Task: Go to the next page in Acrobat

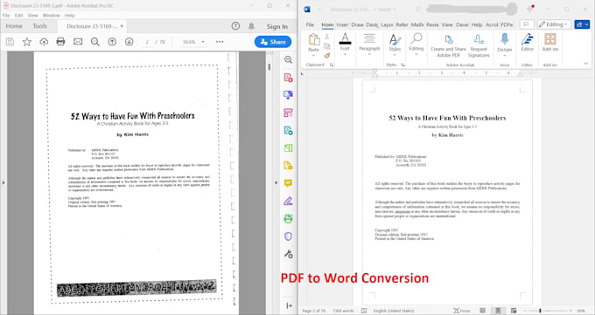Action: 129,42
